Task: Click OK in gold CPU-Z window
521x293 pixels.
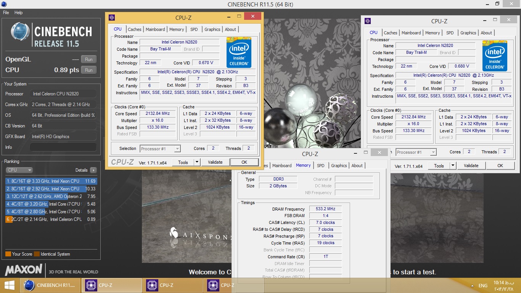Action: [x=244, y=162]
